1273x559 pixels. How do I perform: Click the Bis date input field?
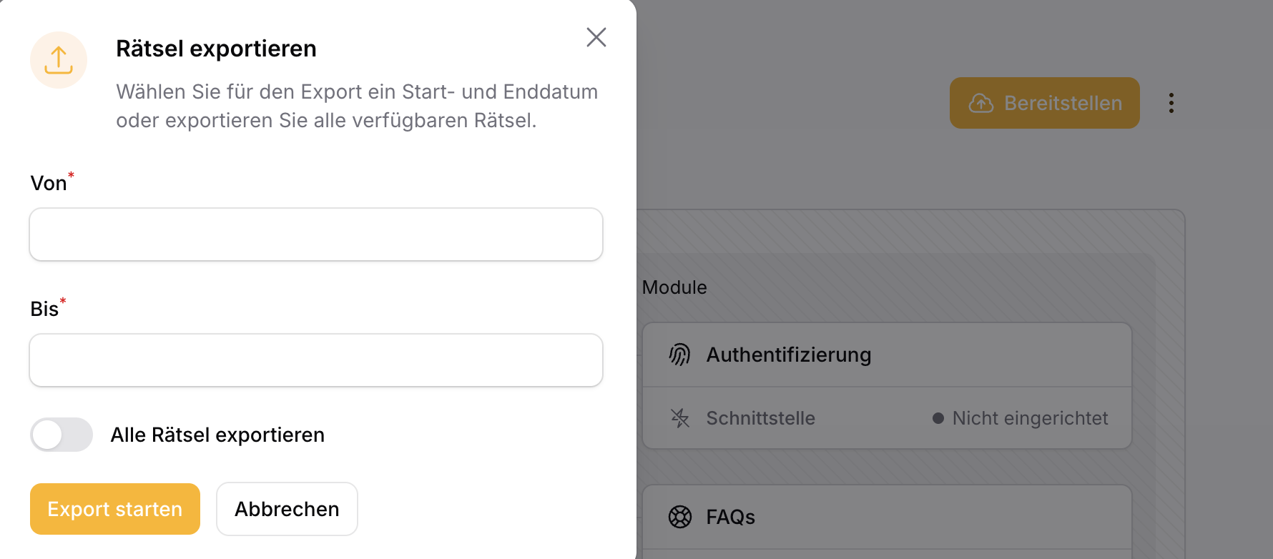coord(315,360)
